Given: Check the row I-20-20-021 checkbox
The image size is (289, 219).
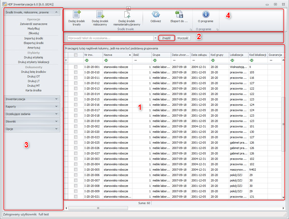Looking at the screenshot, I should pyautogui.click(x=76, y=197).
